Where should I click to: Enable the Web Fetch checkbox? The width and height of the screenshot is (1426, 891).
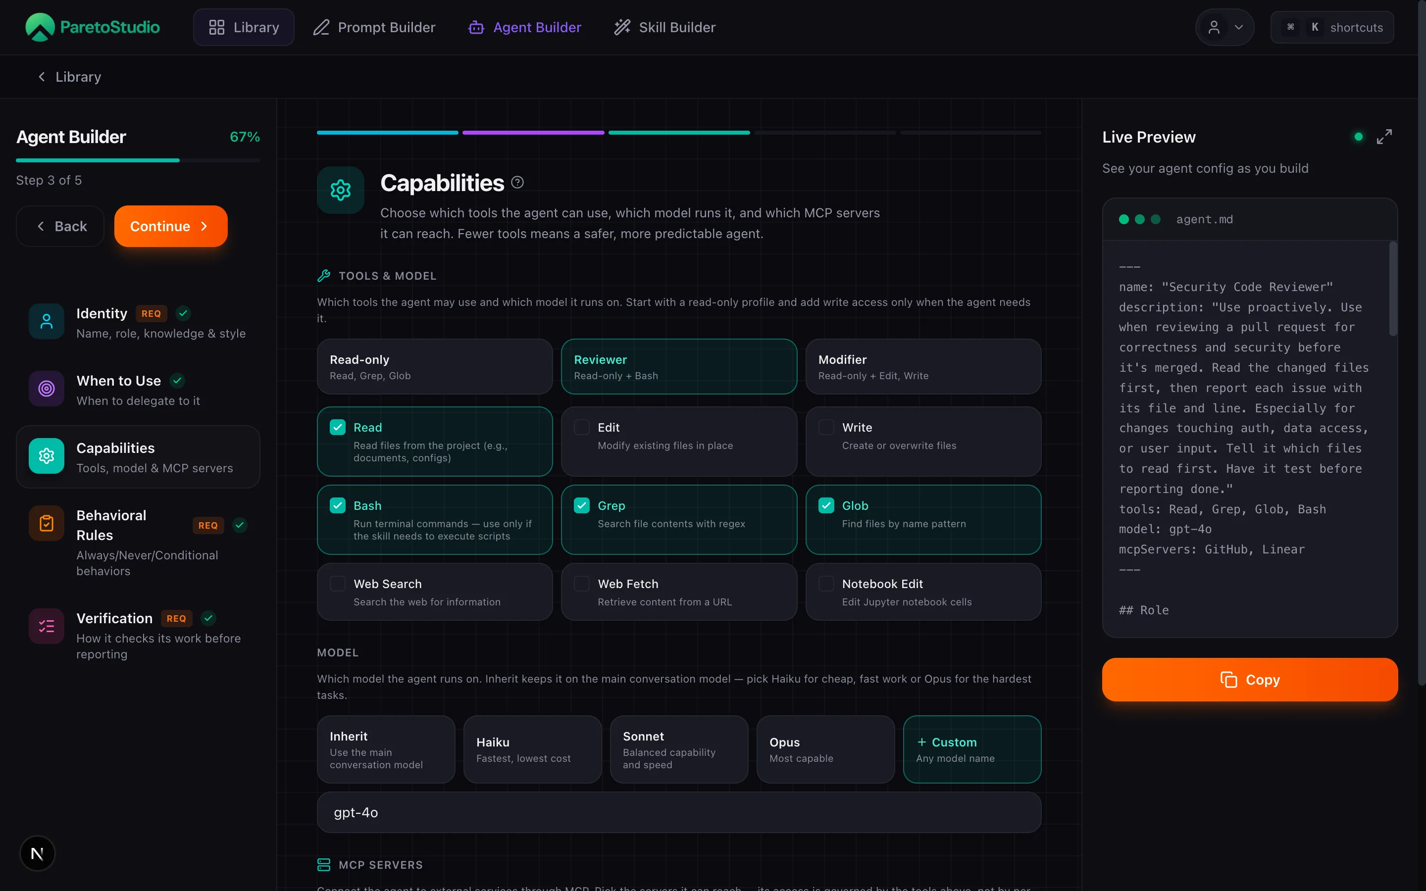(582, 584)
